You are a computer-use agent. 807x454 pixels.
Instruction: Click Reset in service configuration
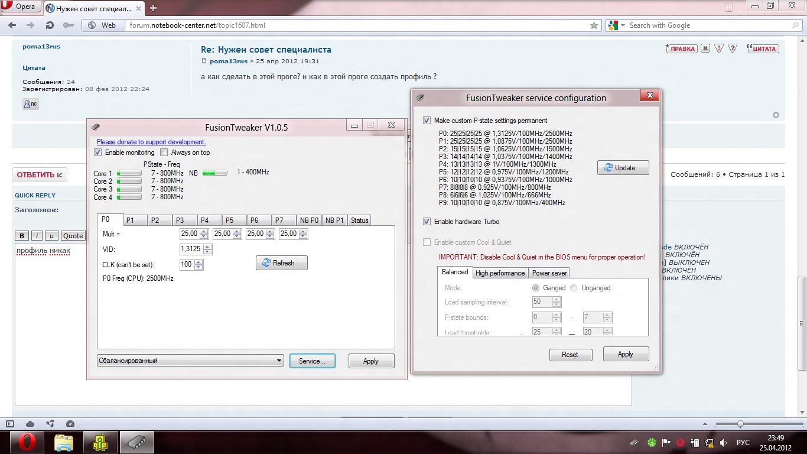click(570, 355)
